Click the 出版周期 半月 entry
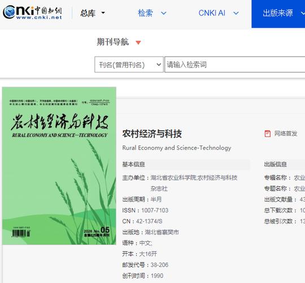 142,199
